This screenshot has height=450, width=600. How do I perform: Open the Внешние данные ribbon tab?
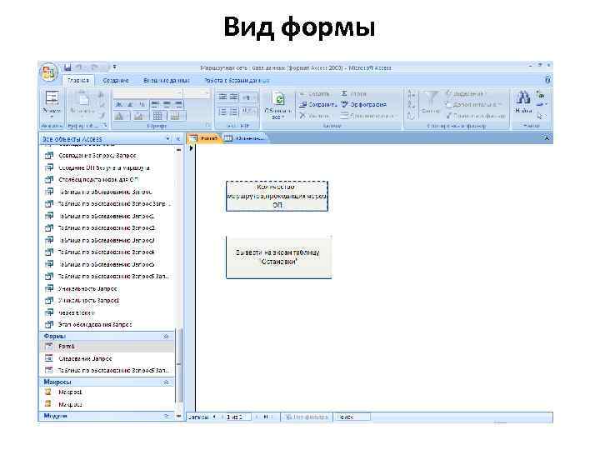[167, 80]
